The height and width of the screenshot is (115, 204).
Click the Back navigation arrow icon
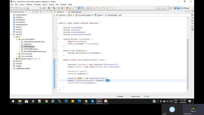click(x=108, y=8)
